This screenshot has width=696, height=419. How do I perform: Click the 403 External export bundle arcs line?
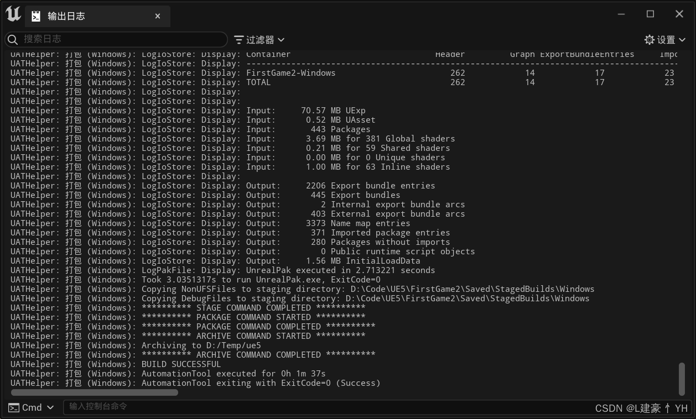click(x=238, y=214)
